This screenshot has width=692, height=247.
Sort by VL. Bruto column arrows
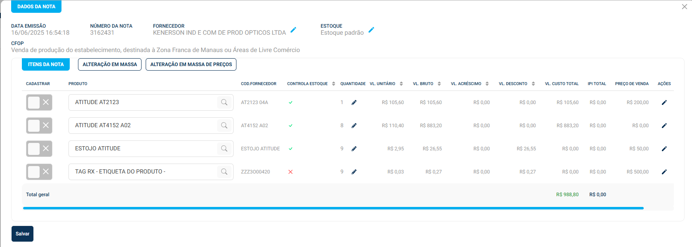tap(439, 84)
